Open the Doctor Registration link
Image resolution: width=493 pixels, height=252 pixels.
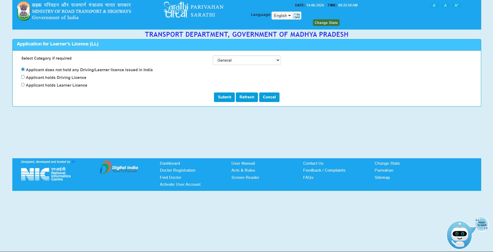(178, 170)
